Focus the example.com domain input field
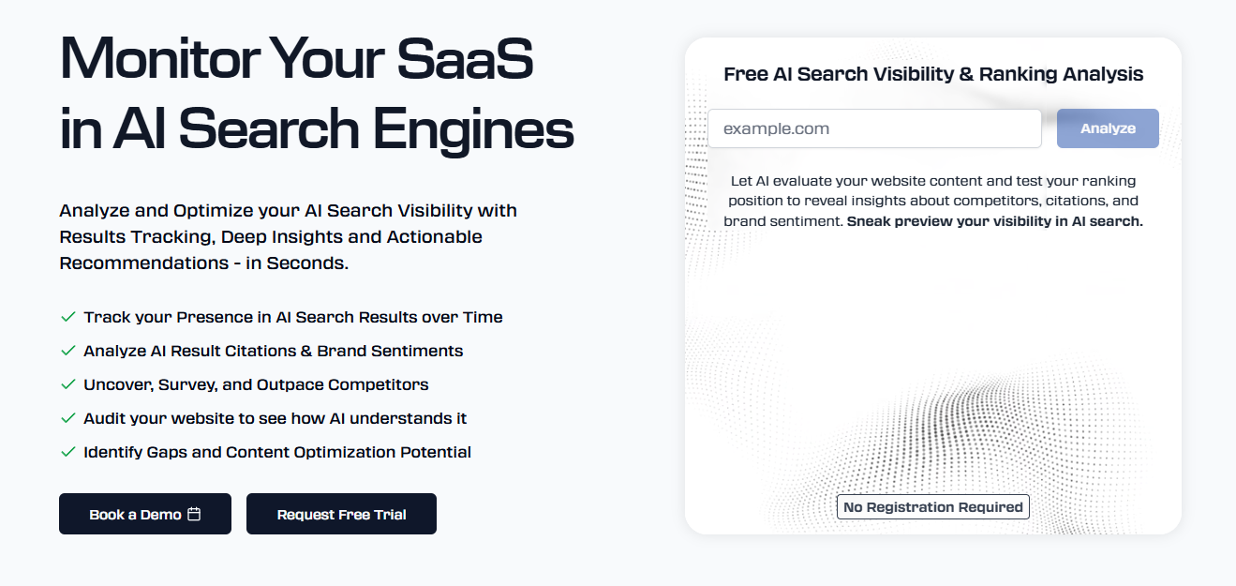 click(x=874, y=128)
